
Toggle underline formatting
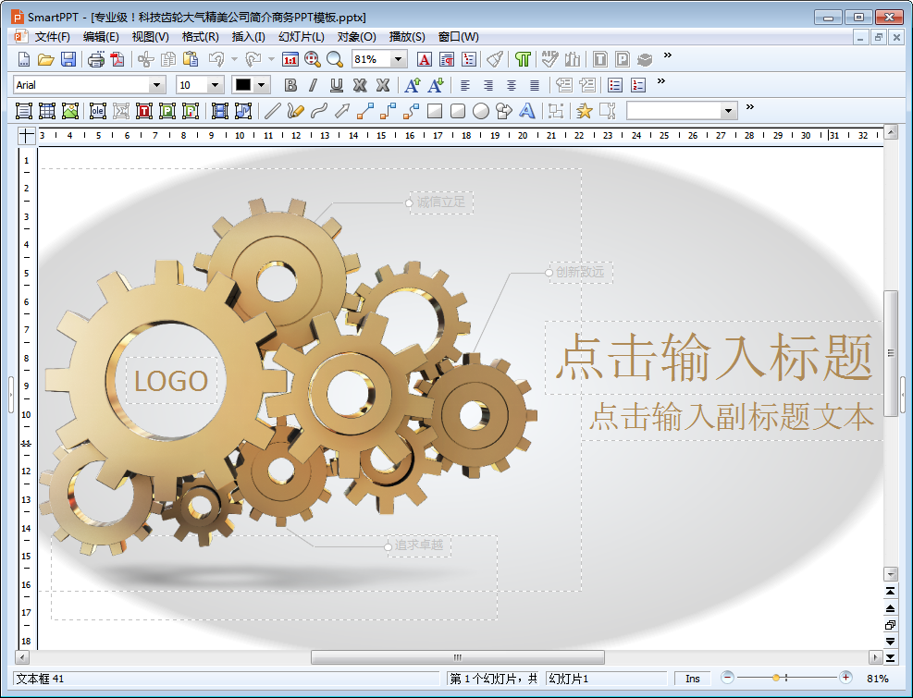(337, 86)
